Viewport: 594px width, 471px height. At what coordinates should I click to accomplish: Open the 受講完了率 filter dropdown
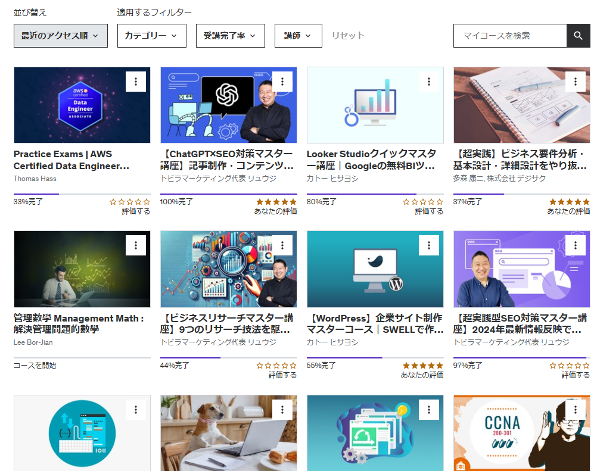(x=230, y=36)
